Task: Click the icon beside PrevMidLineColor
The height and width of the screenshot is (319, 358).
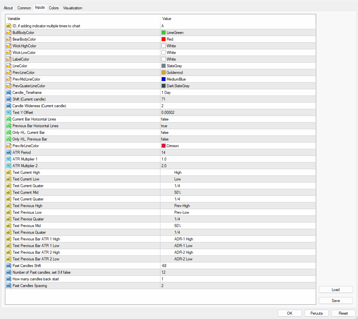Action: click(x=8, y=79)
